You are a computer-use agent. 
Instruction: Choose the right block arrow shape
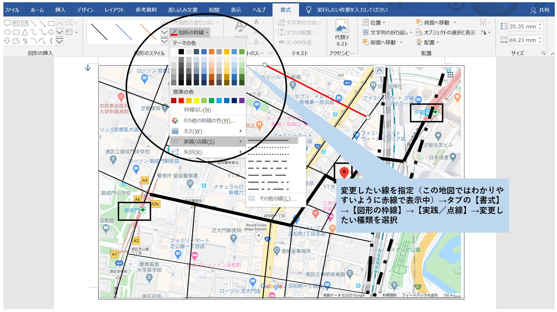[x=51, y=32]
